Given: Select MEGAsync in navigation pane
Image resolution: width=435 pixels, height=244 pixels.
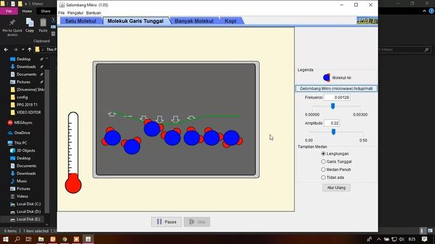Looking at the screenshot, I should coord(20,123).
